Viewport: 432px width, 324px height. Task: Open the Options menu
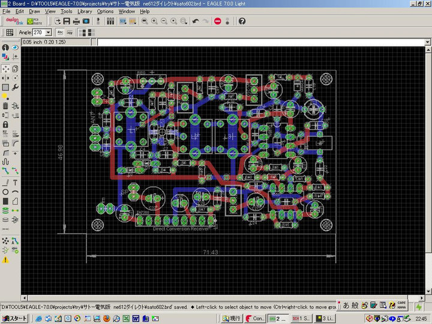click(105, 11)
